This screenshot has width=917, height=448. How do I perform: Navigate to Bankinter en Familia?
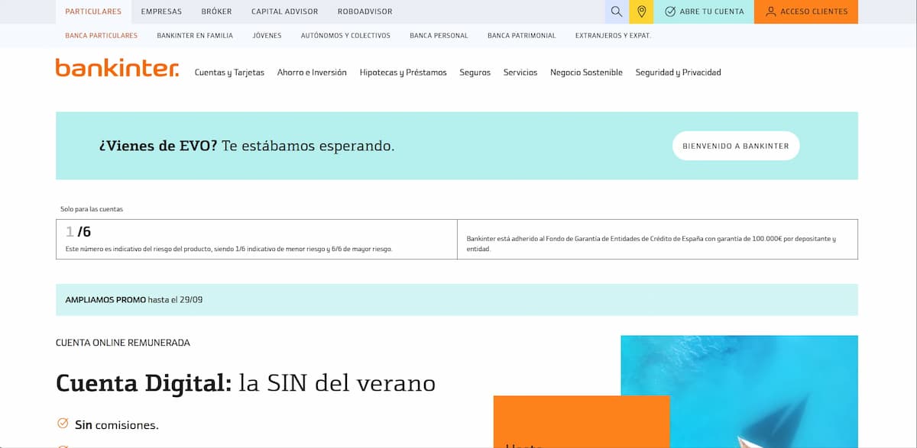pyautogui.click(x=195, y=36)
